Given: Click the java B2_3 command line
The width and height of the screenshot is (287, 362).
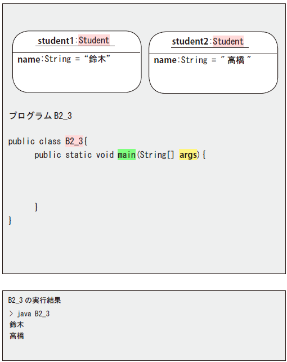Looking at the screenshot, I should (x=29, y=314).
